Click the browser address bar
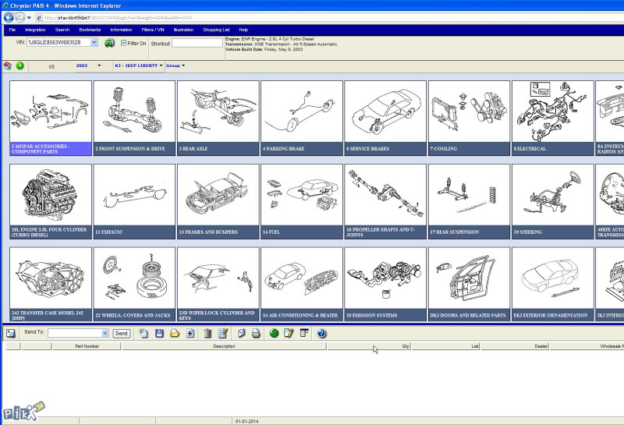624x425 pixels. click(x=330, y=18)
